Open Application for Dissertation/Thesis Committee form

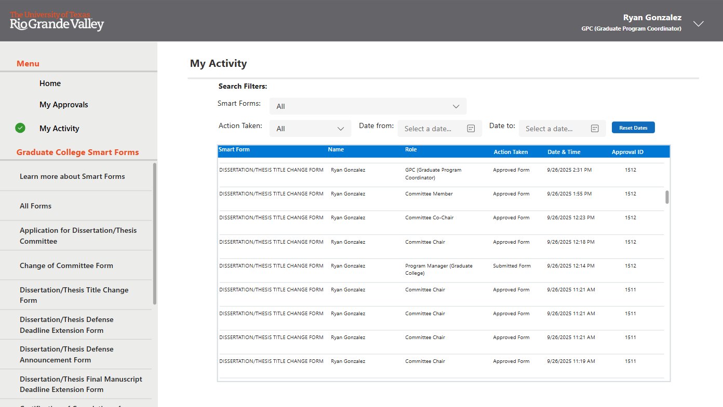(78, 235)
